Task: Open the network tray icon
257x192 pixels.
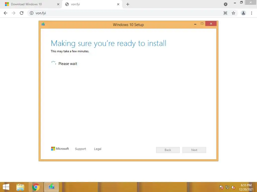Action: click(227, 187)
